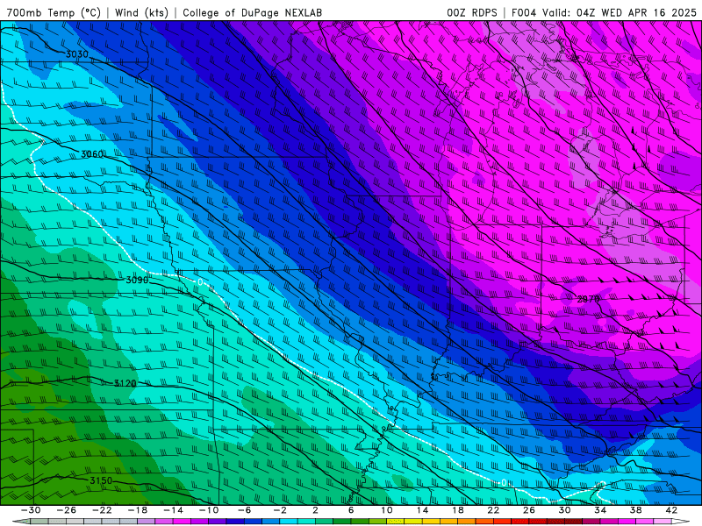The image size is (702, 526).
Task: Pick the white right arrow end of the color bar
Action: pos(681,522)
